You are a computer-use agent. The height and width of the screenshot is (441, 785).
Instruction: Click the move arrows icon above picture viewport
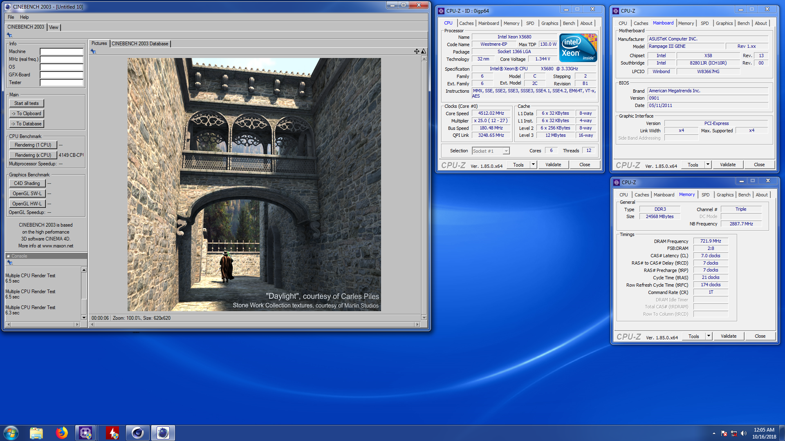[x=416, y=51]
